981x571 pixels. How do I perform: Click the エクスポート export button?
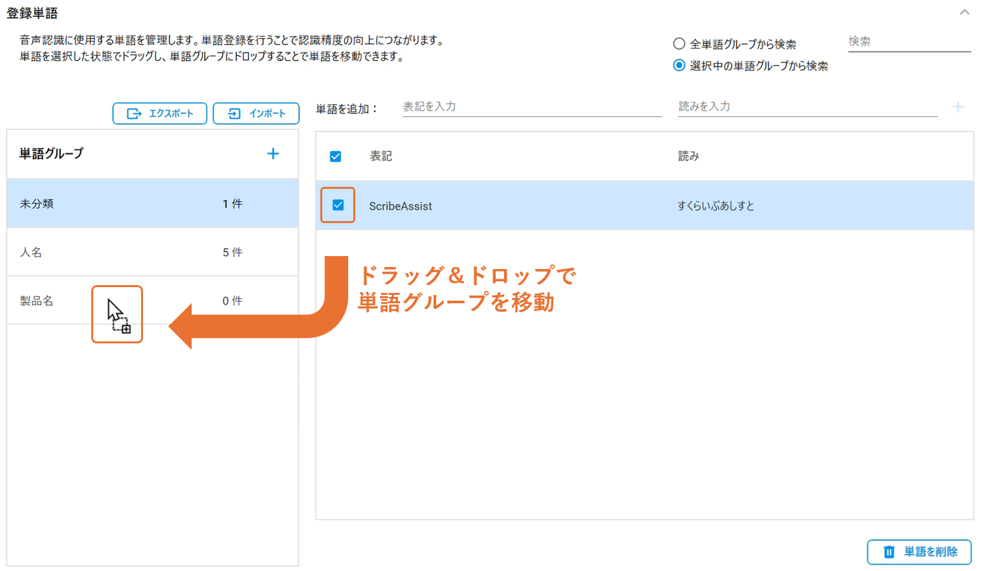[160, 113]
